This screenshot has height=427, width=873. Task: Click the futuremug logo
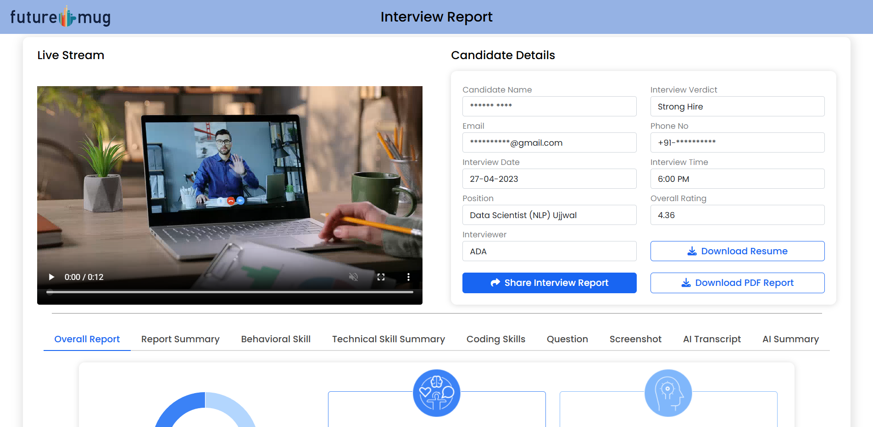tap(61, 17)
